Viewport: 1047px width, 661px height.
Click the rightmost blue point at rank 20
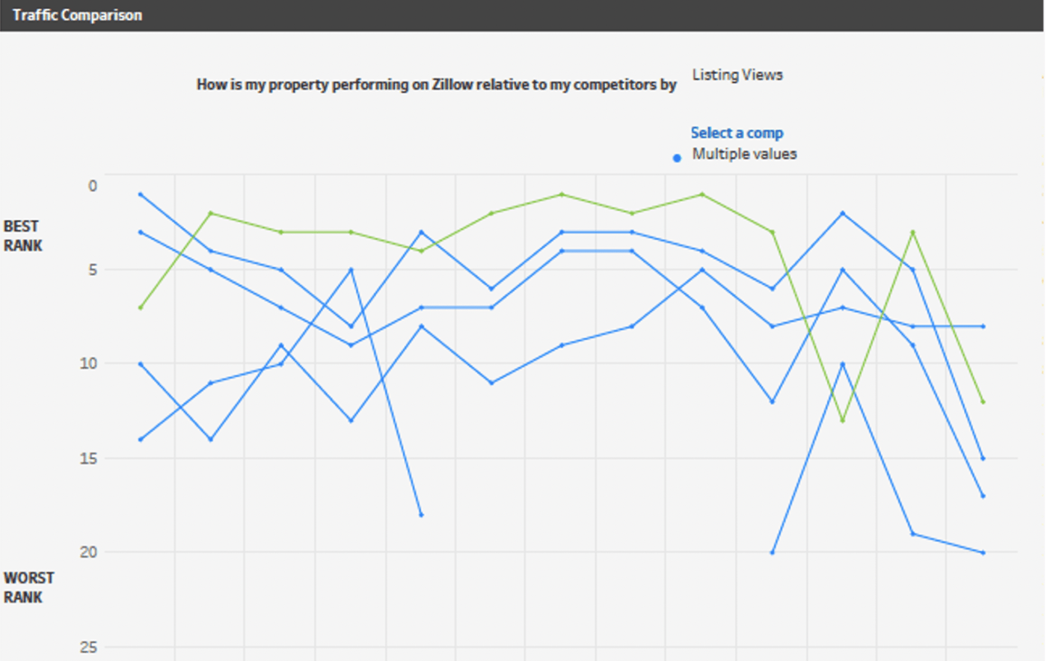[x=983, y=553]
